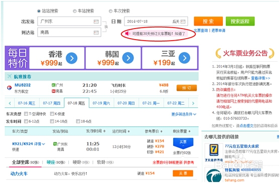Screen dimensions: 280x183
Task: Open the 出票查询 link
Action: point(201,31)
